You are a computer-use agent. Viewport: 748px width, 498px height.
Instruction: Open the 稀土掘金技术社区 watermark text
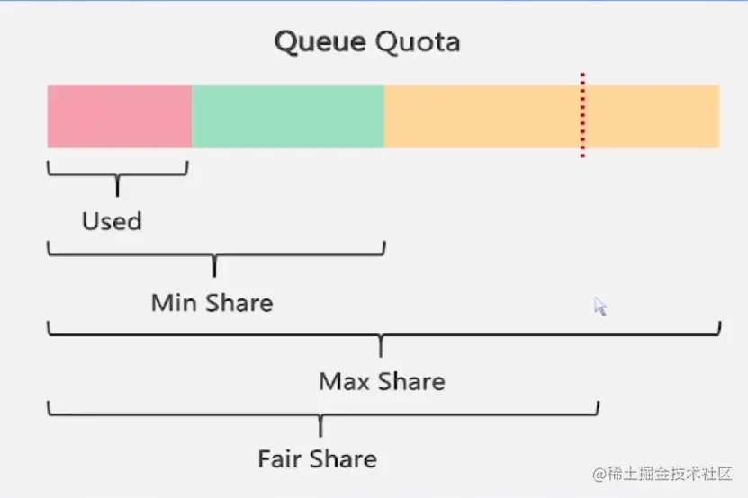[x=671, y=474]
